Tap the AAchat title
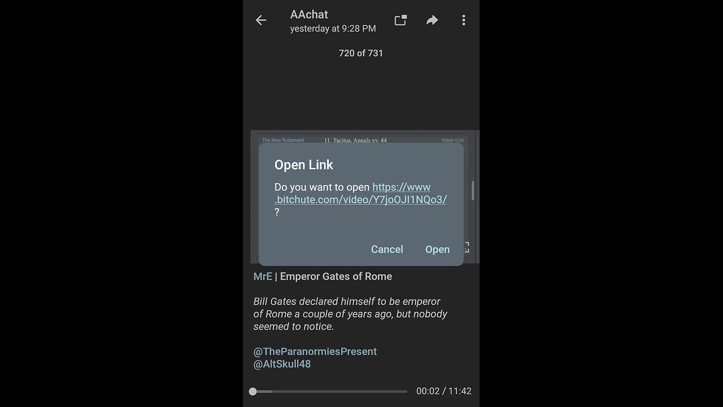Image resolution: width=723 pixels, height=407 pixels. [x=309, y=15]
